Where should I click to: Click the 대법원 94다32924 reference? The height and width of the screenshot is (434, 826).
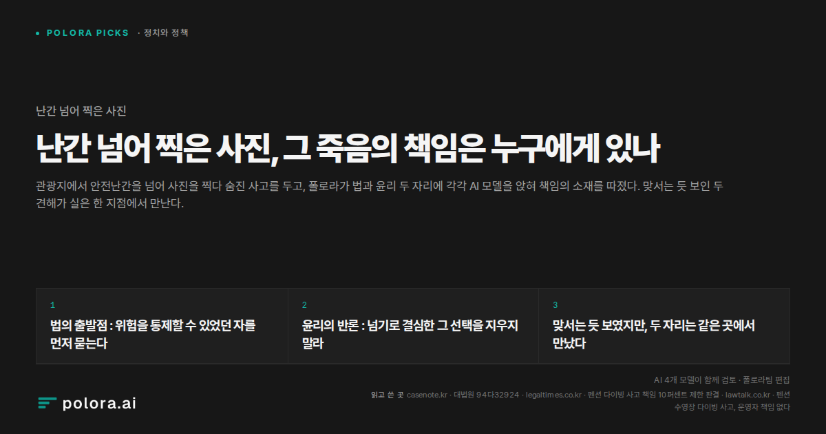point(487,395)
